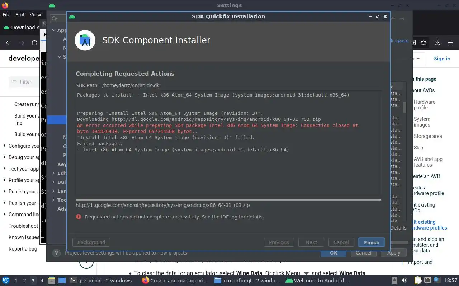Click the SDK install progress bar
Image resolution: width=459 pixels, height=286 pixels.
[x=228, y=200]
